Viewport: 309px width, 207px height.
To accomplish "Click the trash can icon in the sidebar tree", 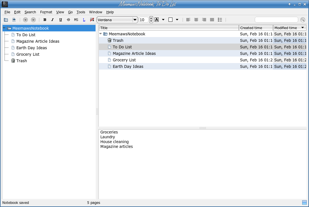I will click(13, 61).
